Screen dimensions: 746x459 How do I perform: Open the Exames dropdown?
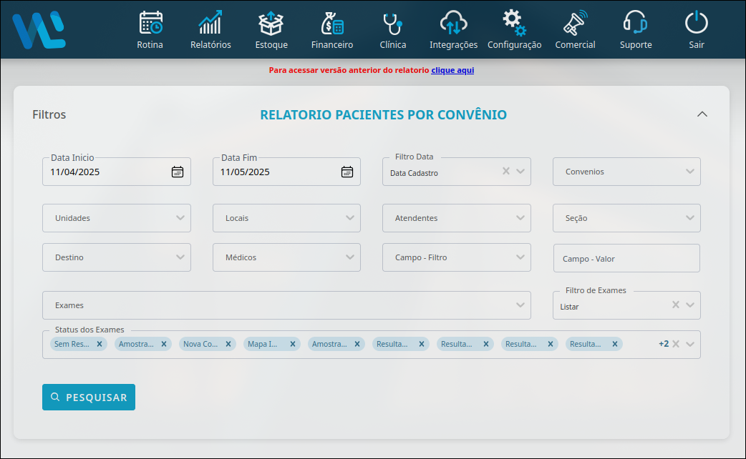286,305
